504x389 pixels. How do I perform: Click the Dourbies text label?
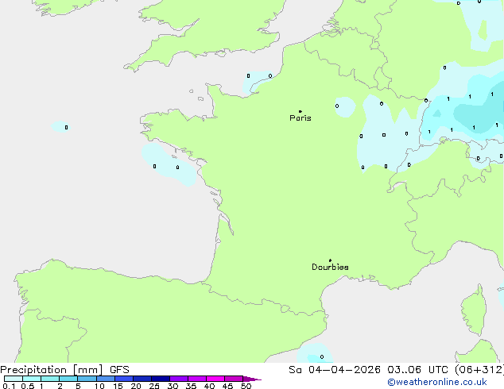tap(330, 268)
